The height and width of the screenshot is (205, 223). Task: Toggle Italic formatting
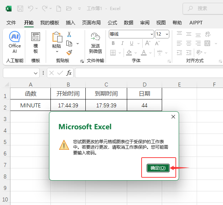pyautogui.click(x=122, y=43)
